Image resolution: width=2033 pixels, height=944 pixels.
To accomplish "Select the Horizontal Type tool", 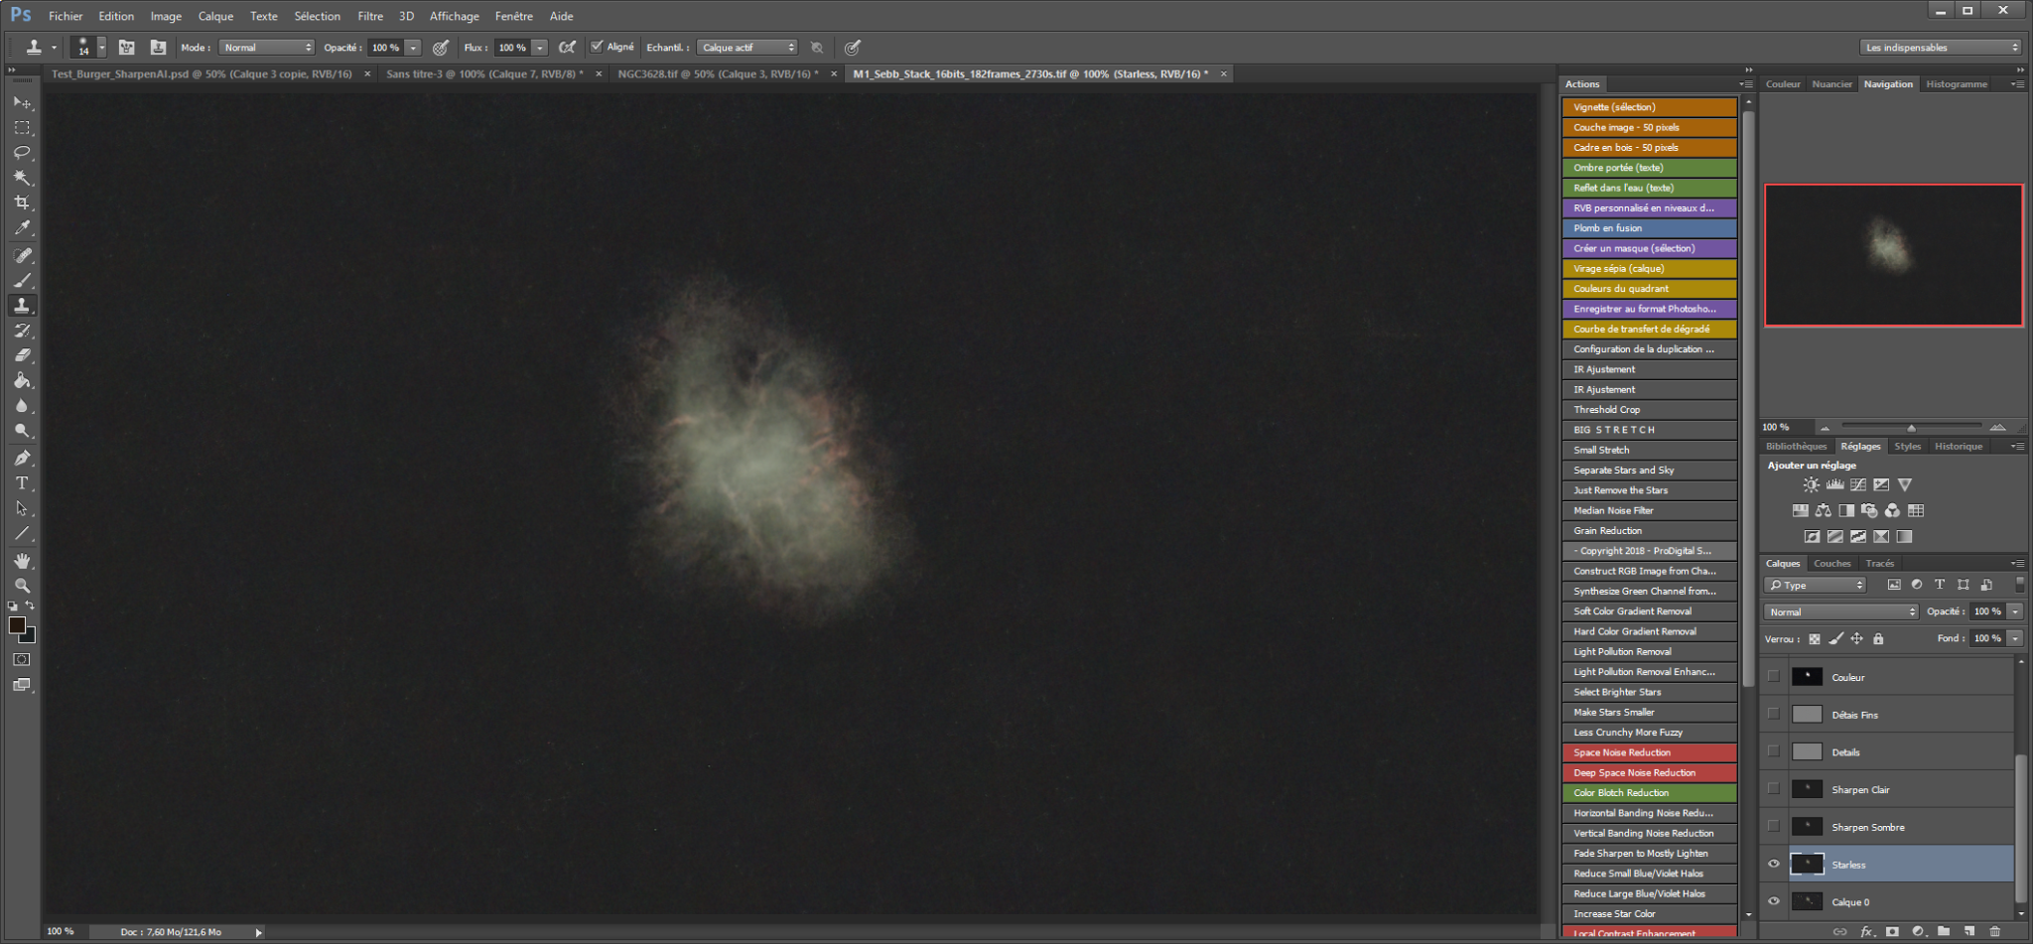I will tap(22, 483).
